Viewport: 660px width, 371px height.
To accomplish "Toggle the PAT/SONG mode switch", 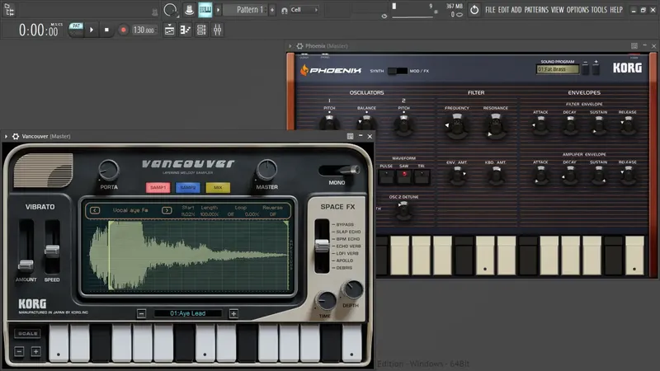I will [76, 30].
